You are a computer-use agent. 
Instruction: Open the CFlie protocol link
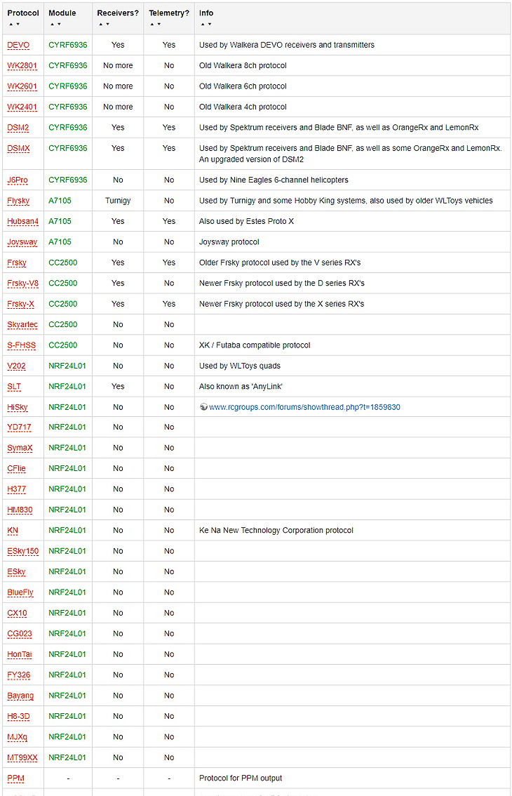coord(16,469)
